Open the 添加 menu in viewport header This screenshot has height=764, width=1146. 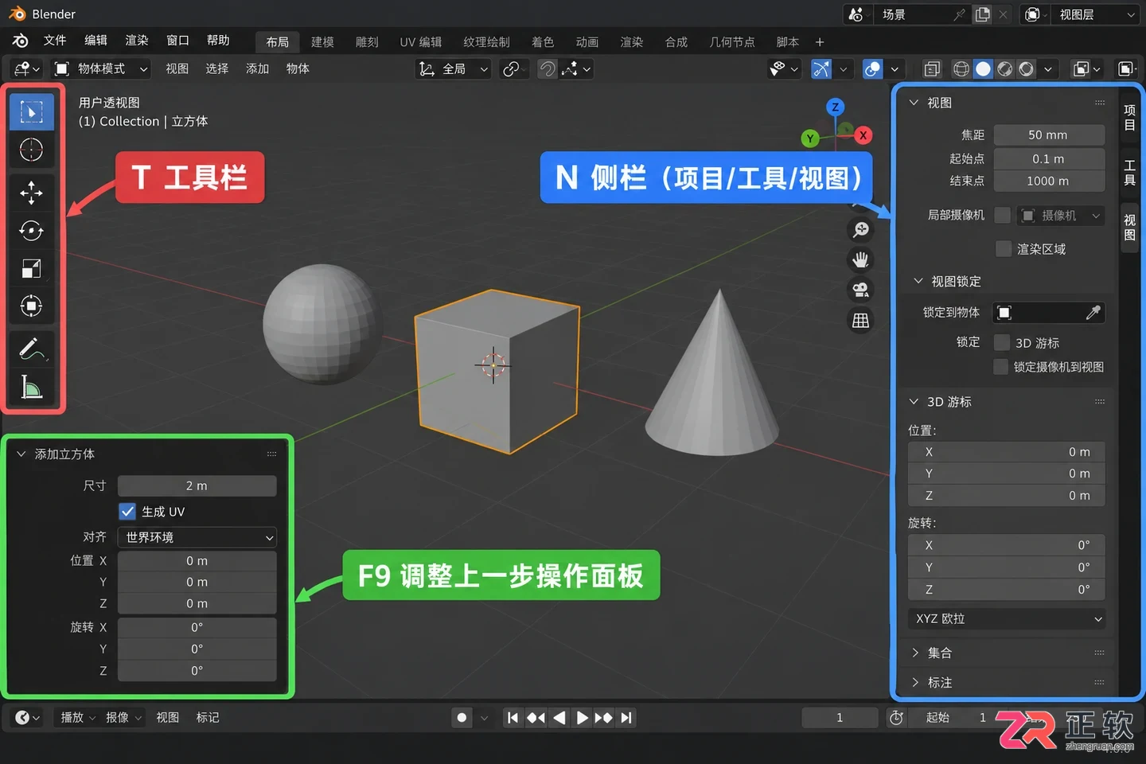257,69
